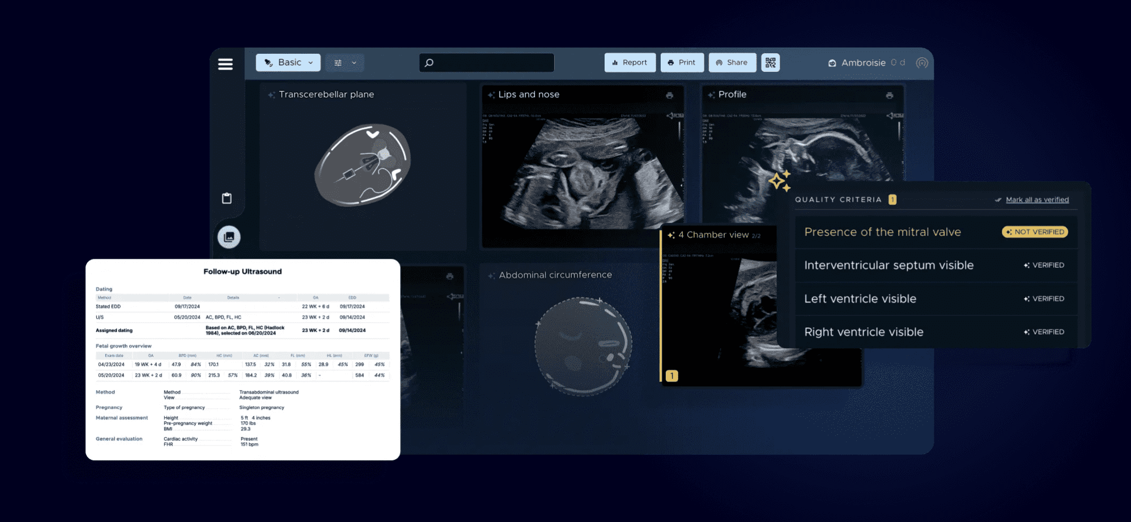Toggle the 'Presence of the mitral valve' verification status
The image size is (1131, 522).
click(1034, 232)
